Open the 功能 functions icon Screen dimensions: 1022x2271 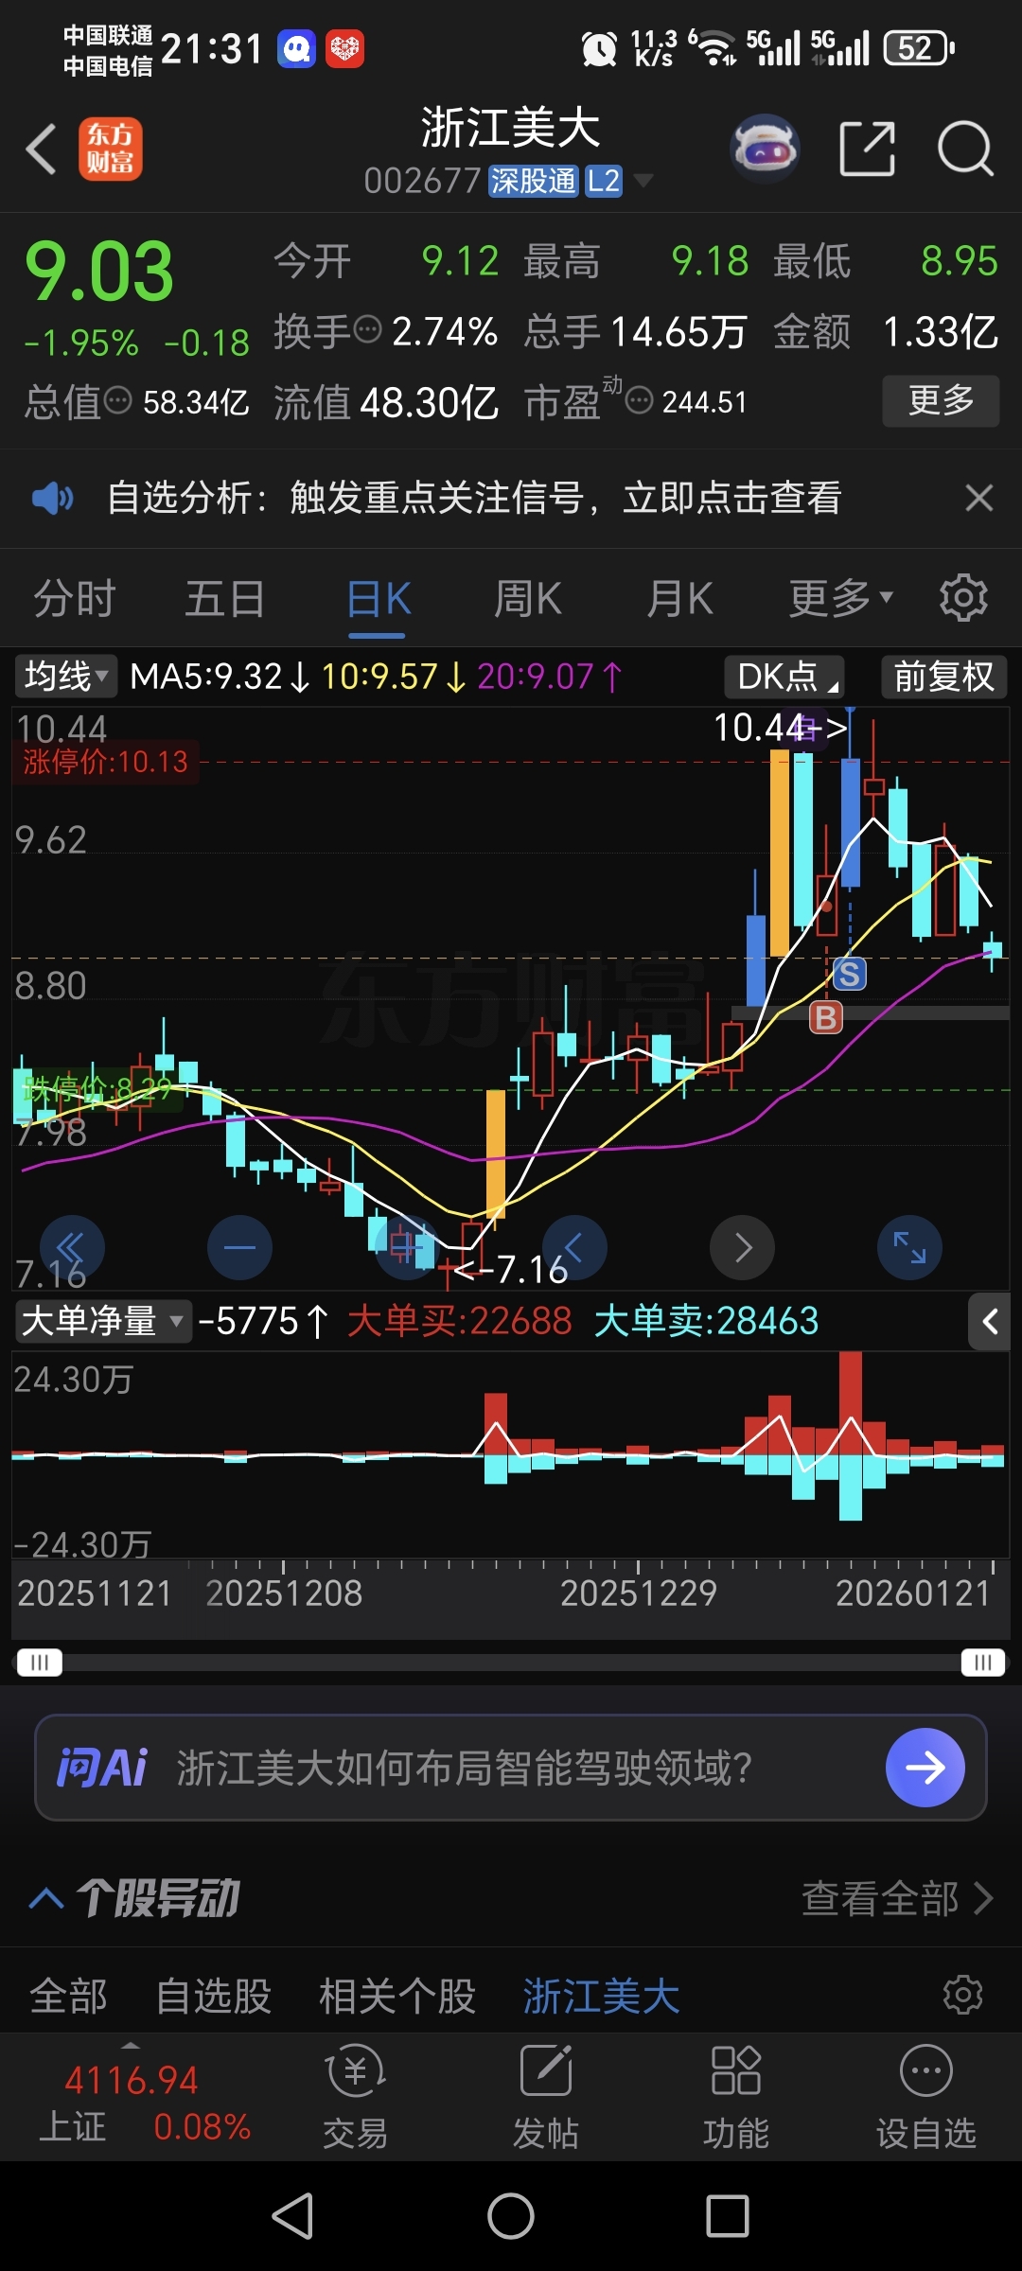(x=736, y=2096)
